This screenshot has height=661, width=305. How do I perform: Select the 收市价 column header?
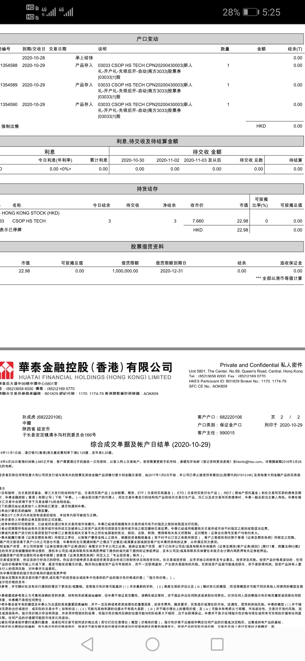197,205
